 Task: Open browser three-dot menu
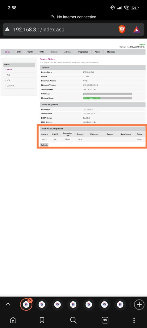(134, 320)
